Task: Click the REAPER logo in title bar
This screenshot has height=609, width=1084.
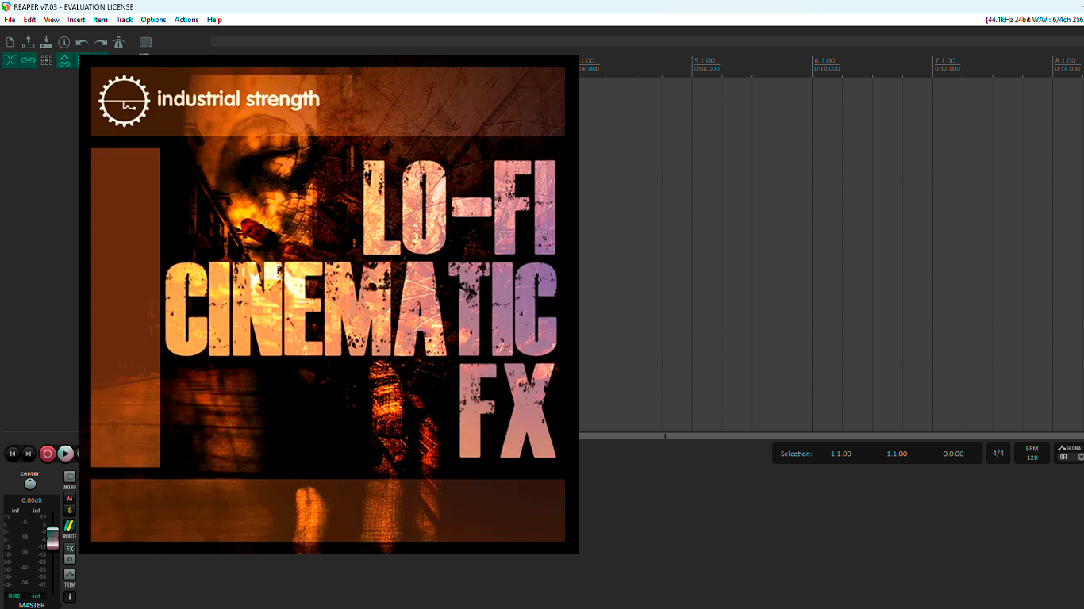Action: coord(6,6)
